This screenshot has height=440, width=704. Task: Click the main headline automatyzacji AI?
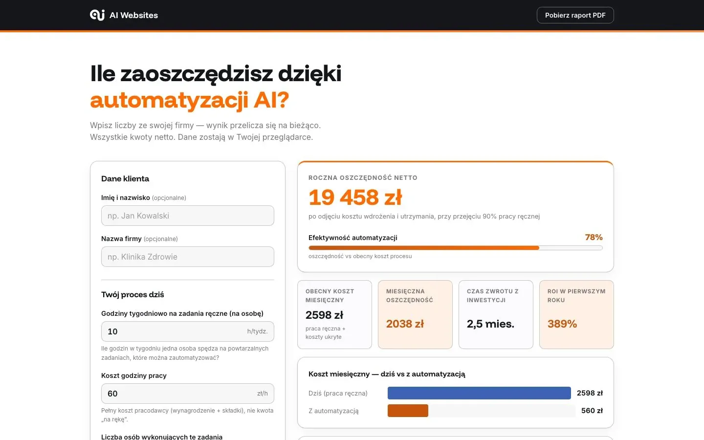[190, 100]
